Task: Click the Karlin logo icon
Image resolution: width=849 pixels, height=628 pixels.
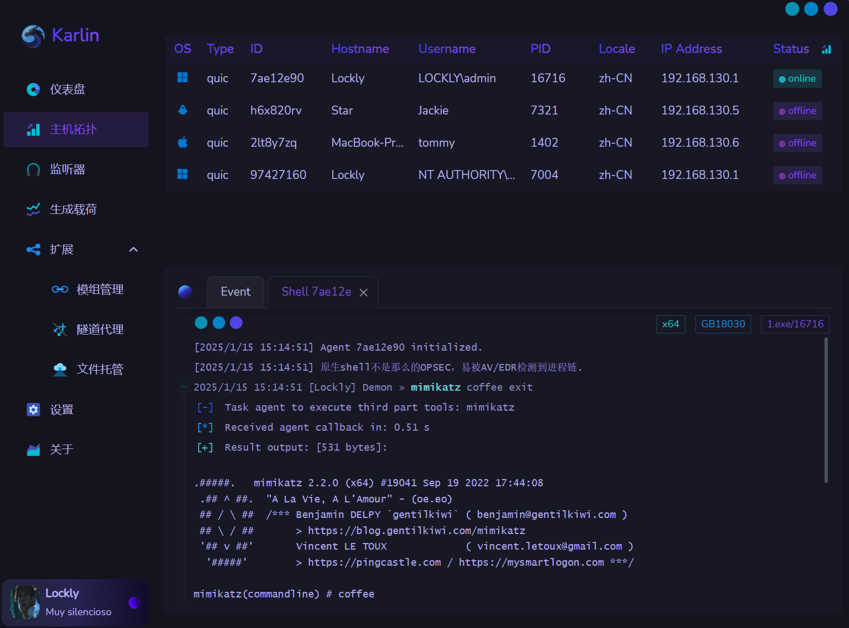Action: click(x=33, y=36)
